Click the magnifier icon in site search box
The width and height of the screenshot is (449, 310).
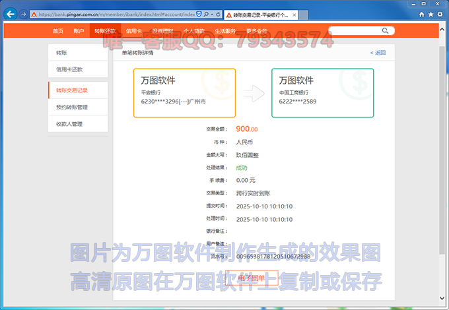386,30
